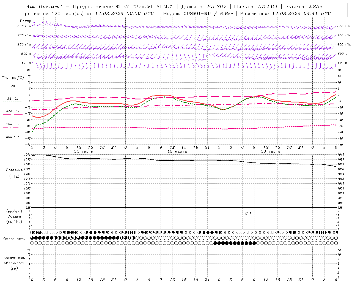Click the Тем-ра(°C) panel label

click(x=13, y=78)
